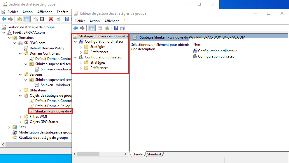289x163 pixels.
Task: Click the red Delete icon in toolbar
Action: click(x=51, y=19)
